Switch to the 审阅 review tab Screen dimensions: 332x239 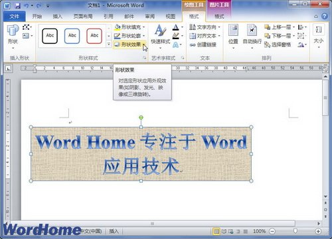[x=150, y=17]
